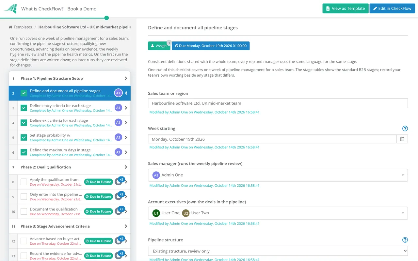Screen dimensions: 418x261
Task: Uncheck Set stage probability % task
Action: [24, 137]
